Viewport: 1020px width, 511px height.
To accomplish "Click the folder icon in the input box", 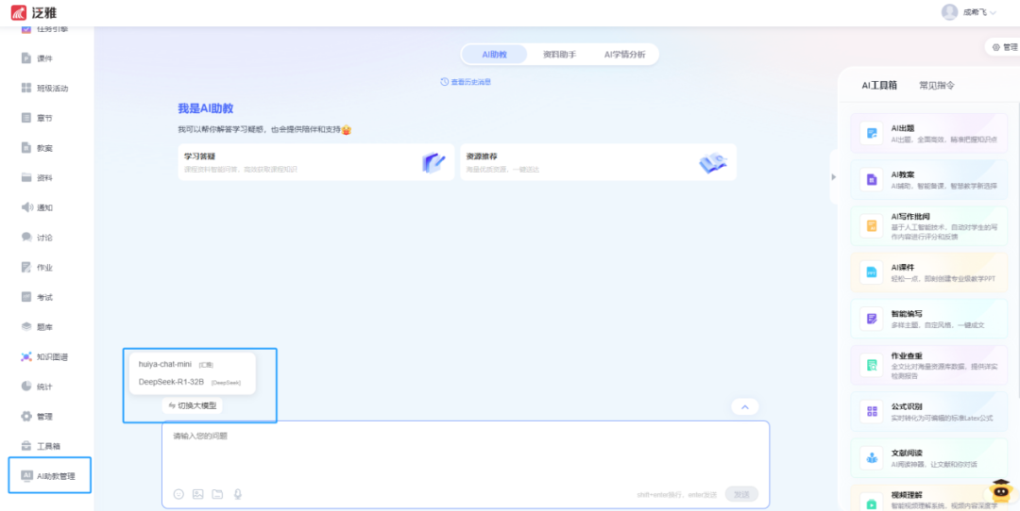I will [x=217, y=494].
